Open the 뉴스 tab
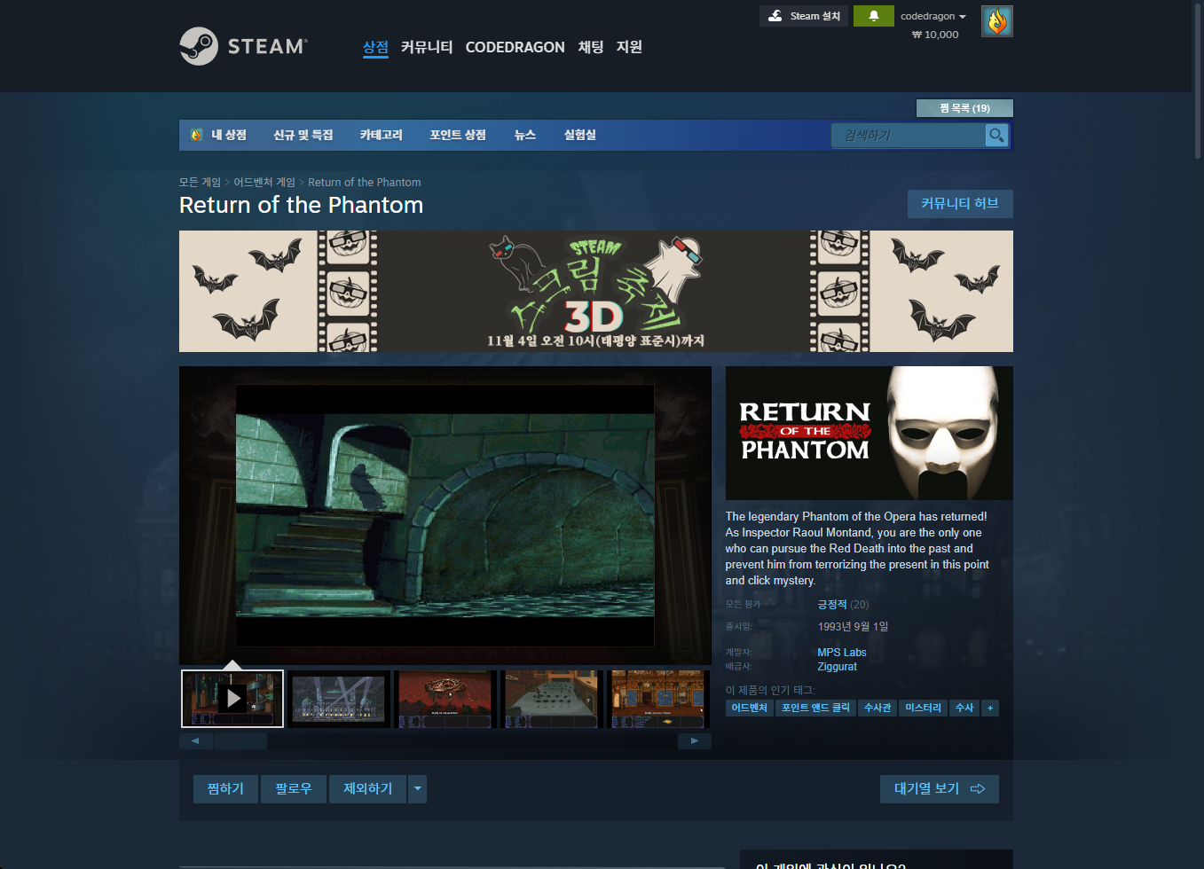The width and height of the screenshot is (1204, 869). point(525,135)
